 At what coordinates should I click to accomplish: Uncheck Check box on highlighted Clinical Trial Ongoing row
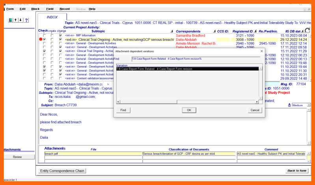[45, 39]
